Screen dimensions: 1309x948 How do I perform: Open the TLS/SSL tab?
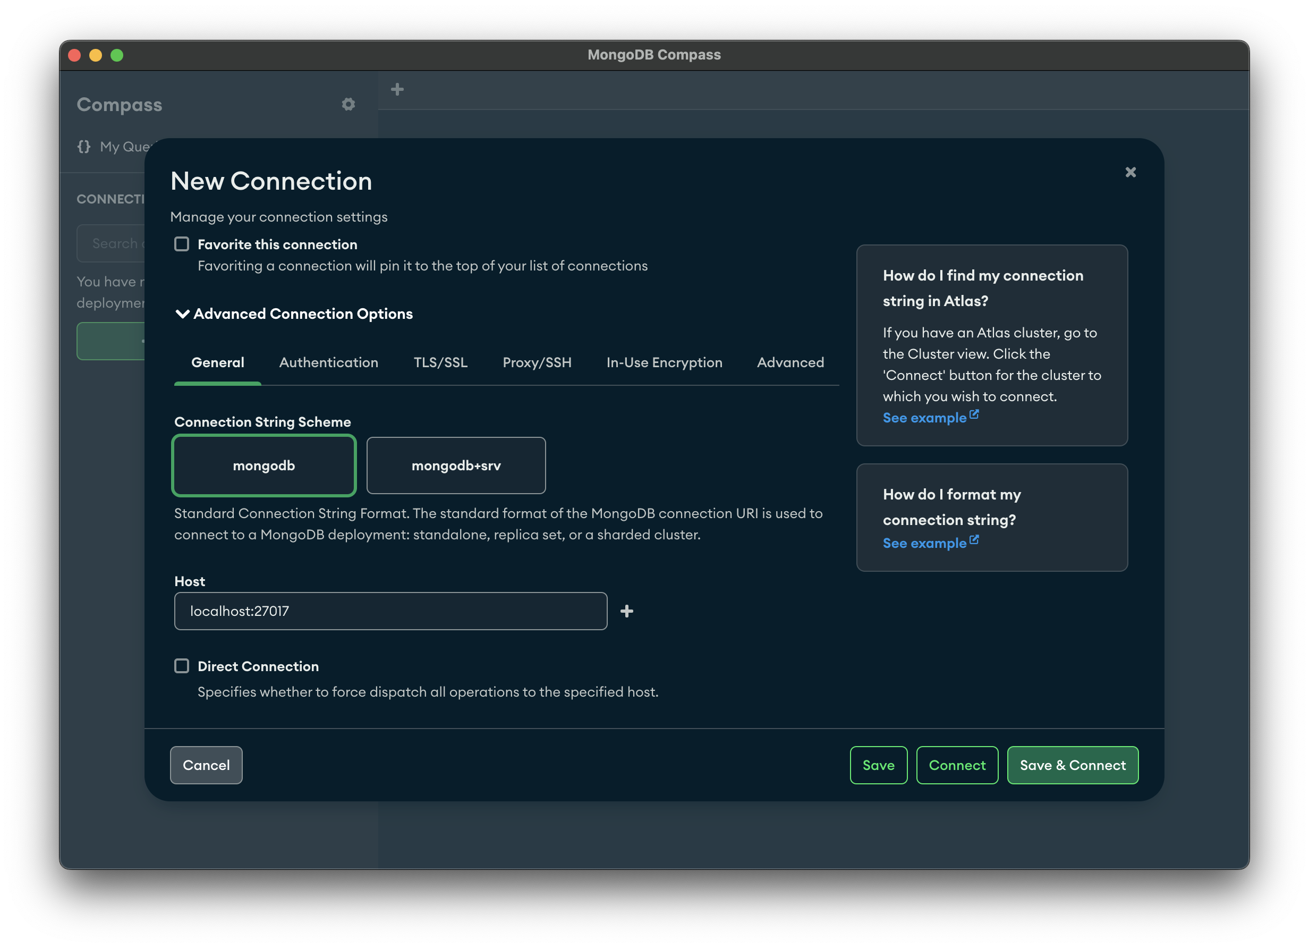(440, 362)
